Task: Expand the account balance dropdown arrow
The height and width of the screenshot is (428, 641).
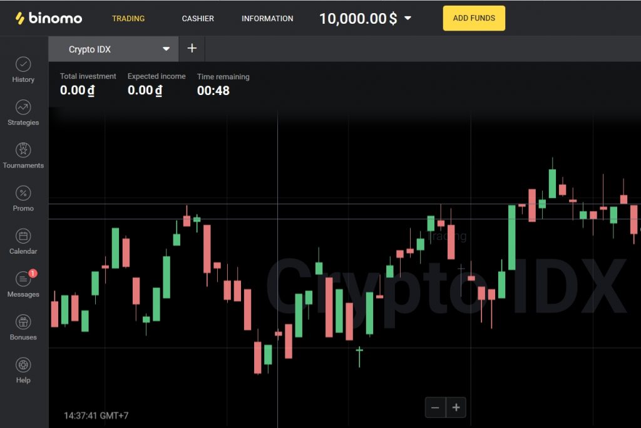Action: pos(408,18)
